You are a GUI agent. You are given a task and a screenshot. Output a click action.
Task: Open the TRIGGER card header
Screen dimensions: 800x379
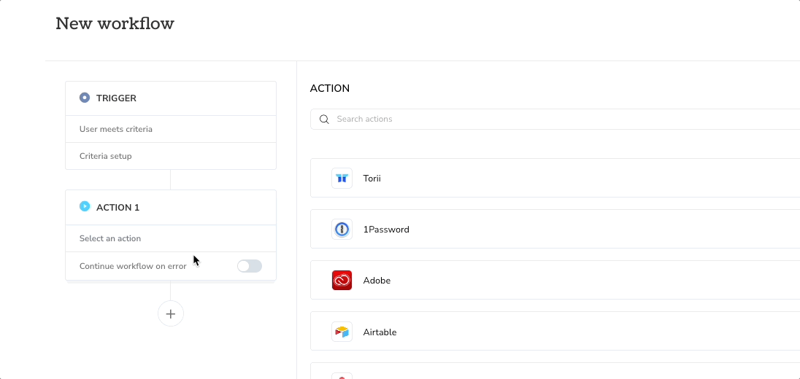pyautogui.click(x=171, y=98)
